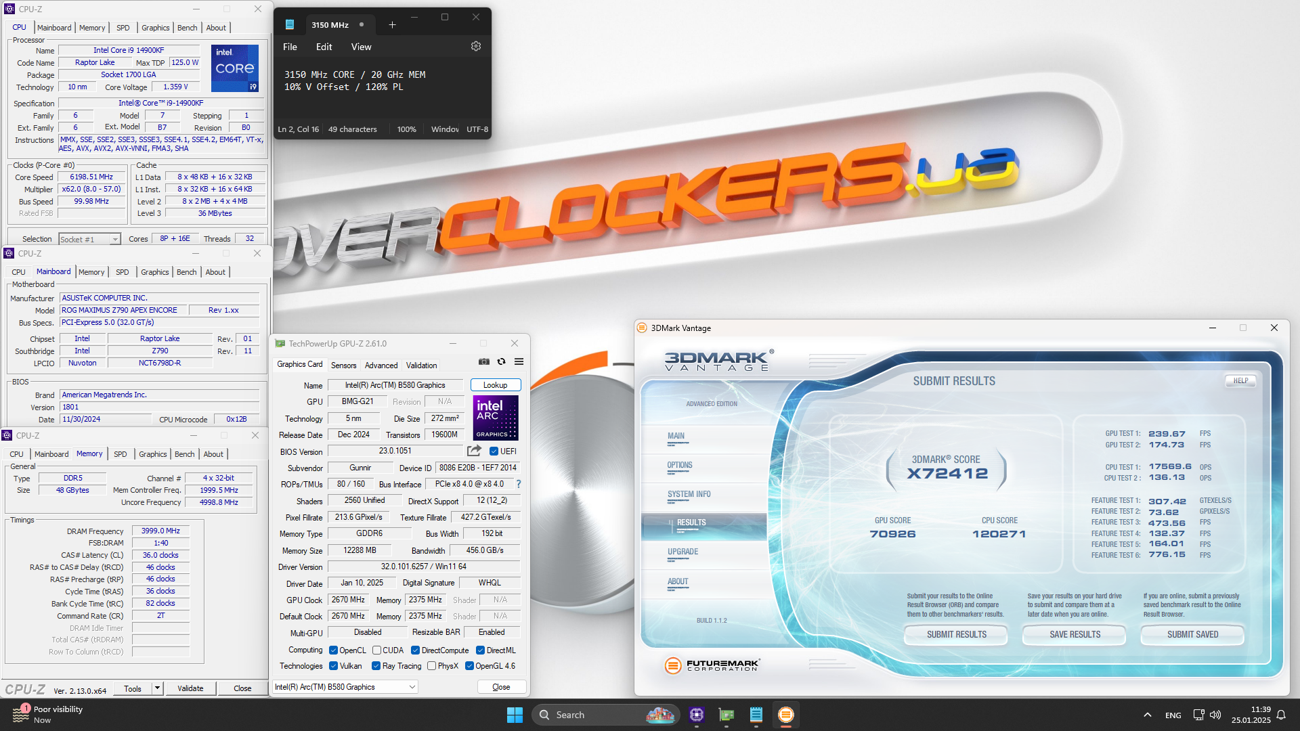Click the GPU-Z Close button
The height and width of the screenshot is (731, 1300).
tap(501, 687)
